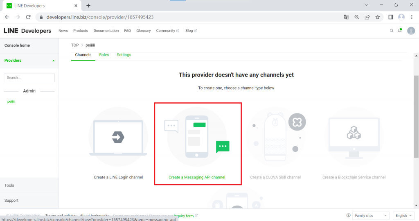This screenshot has height=221, width=419.
Task: Open the FAQ page
Action: (x=128, y=31)
